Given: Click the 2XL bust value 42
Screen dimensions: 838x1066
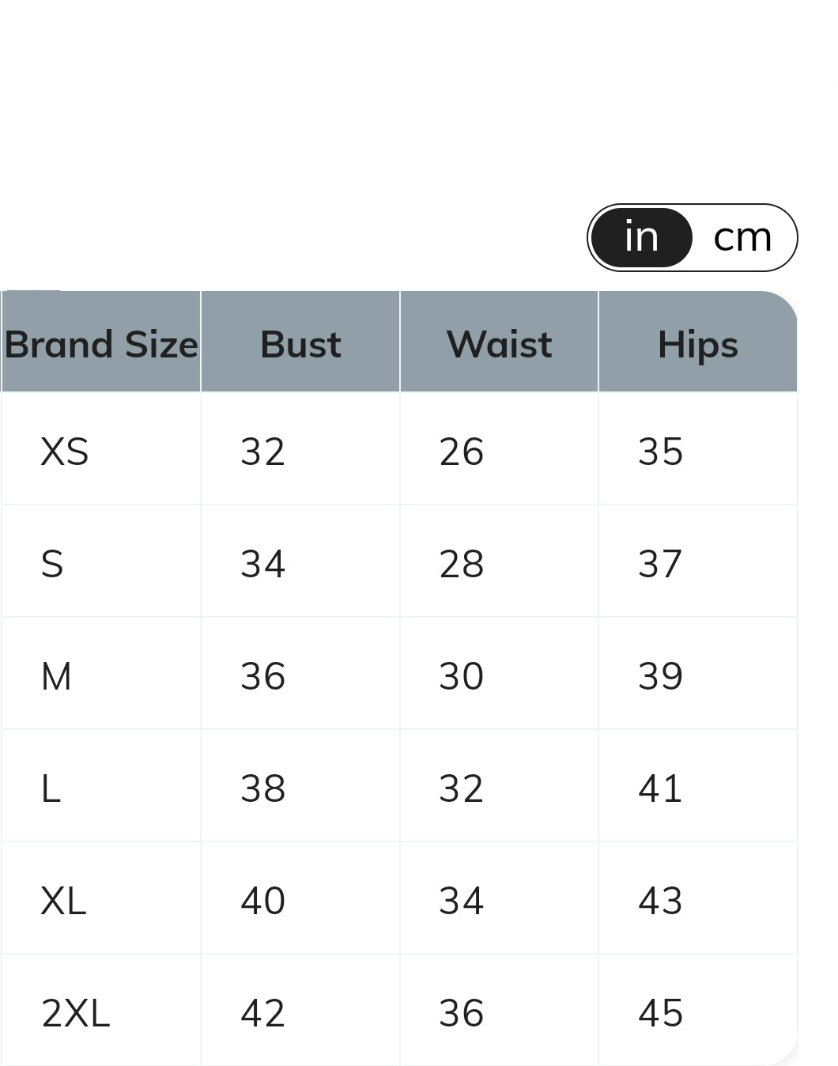Looking at the screenshot, I should (x=262, y=1013).
